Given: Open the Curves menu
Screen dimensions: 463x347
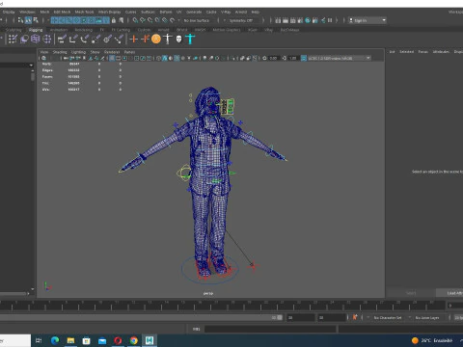Looking at the screenshot, I should 130,12.
